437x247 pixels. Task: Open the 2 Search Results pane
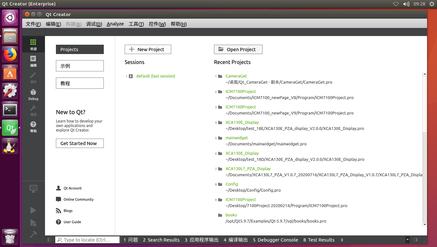(161, 240)
